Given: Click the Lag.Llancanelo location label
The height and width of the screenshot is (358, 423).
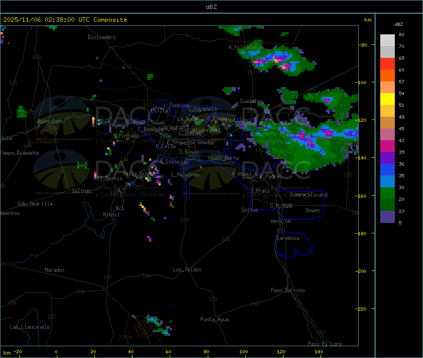Looking at the screenshot, I should click(30, 327).
